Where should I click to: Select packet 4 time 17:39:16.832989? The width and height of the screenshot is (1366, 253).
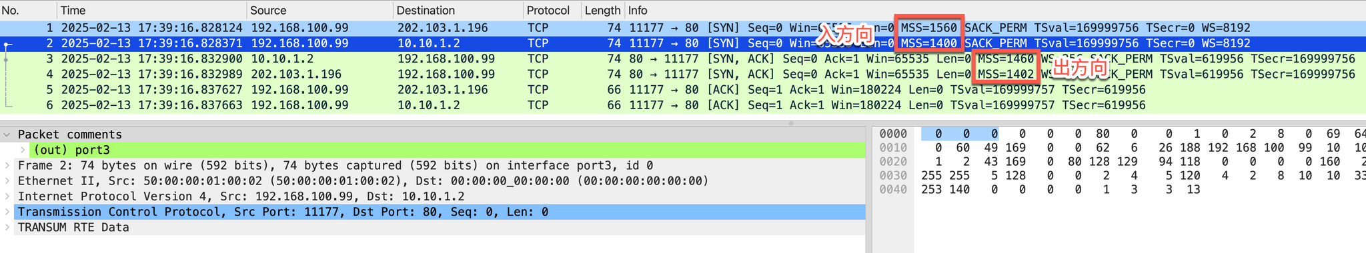(151, 74)
